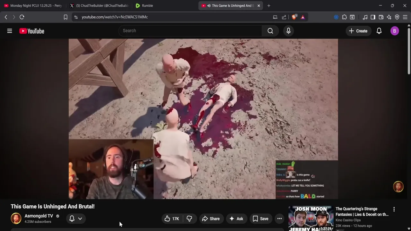Go back in browser history
The image size is (411, 231).
pyautogui.click(x=6, y=17)
